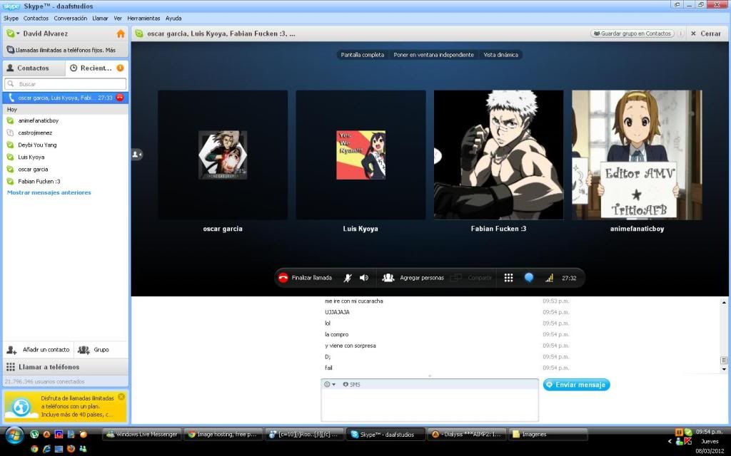Screen dimensions: 731x456
Task: Click the yellow unlimited calls promo banner
Action: click(x=65, y=406)
